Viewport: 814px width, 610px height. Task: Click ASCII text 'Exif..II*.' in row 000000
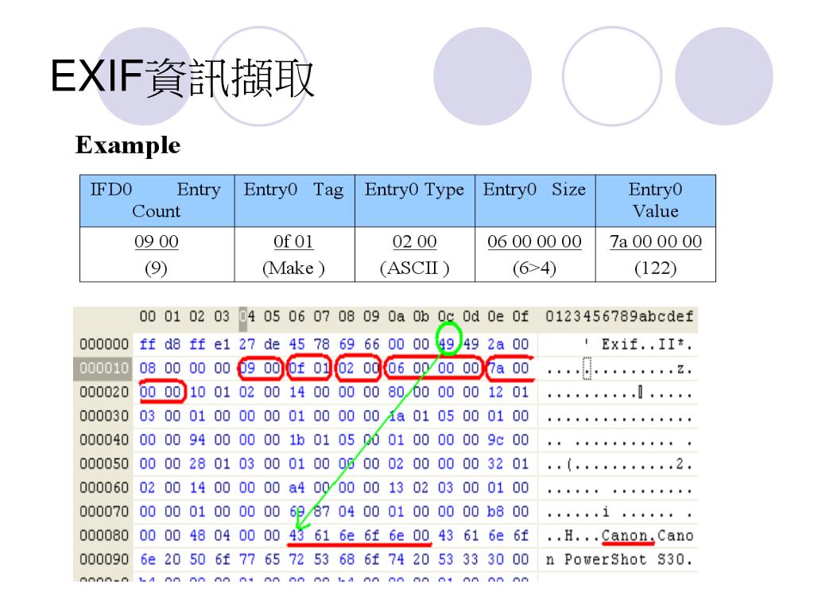[x=647, y=345]
